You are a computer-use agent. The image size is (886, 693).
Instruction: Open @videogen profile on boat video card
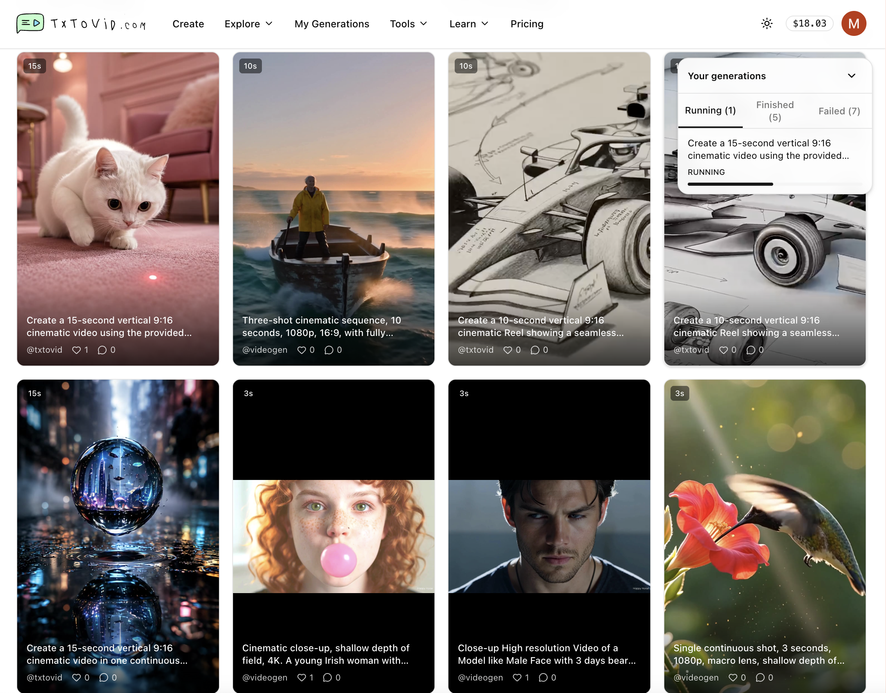pos(265,350)
